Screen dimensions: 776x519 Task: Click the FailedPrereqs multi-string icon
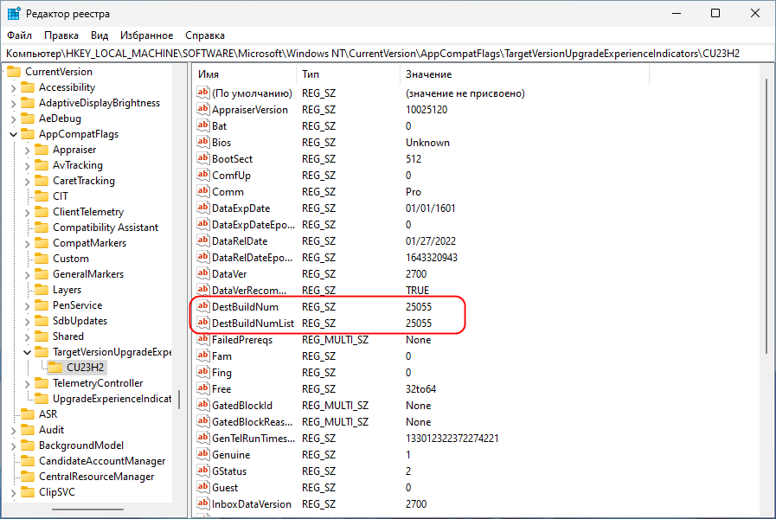[203, 339]
